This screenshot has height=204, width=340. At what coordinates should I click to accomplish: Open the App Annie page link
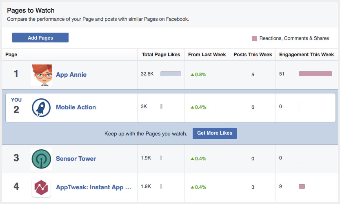pos(71,75)
